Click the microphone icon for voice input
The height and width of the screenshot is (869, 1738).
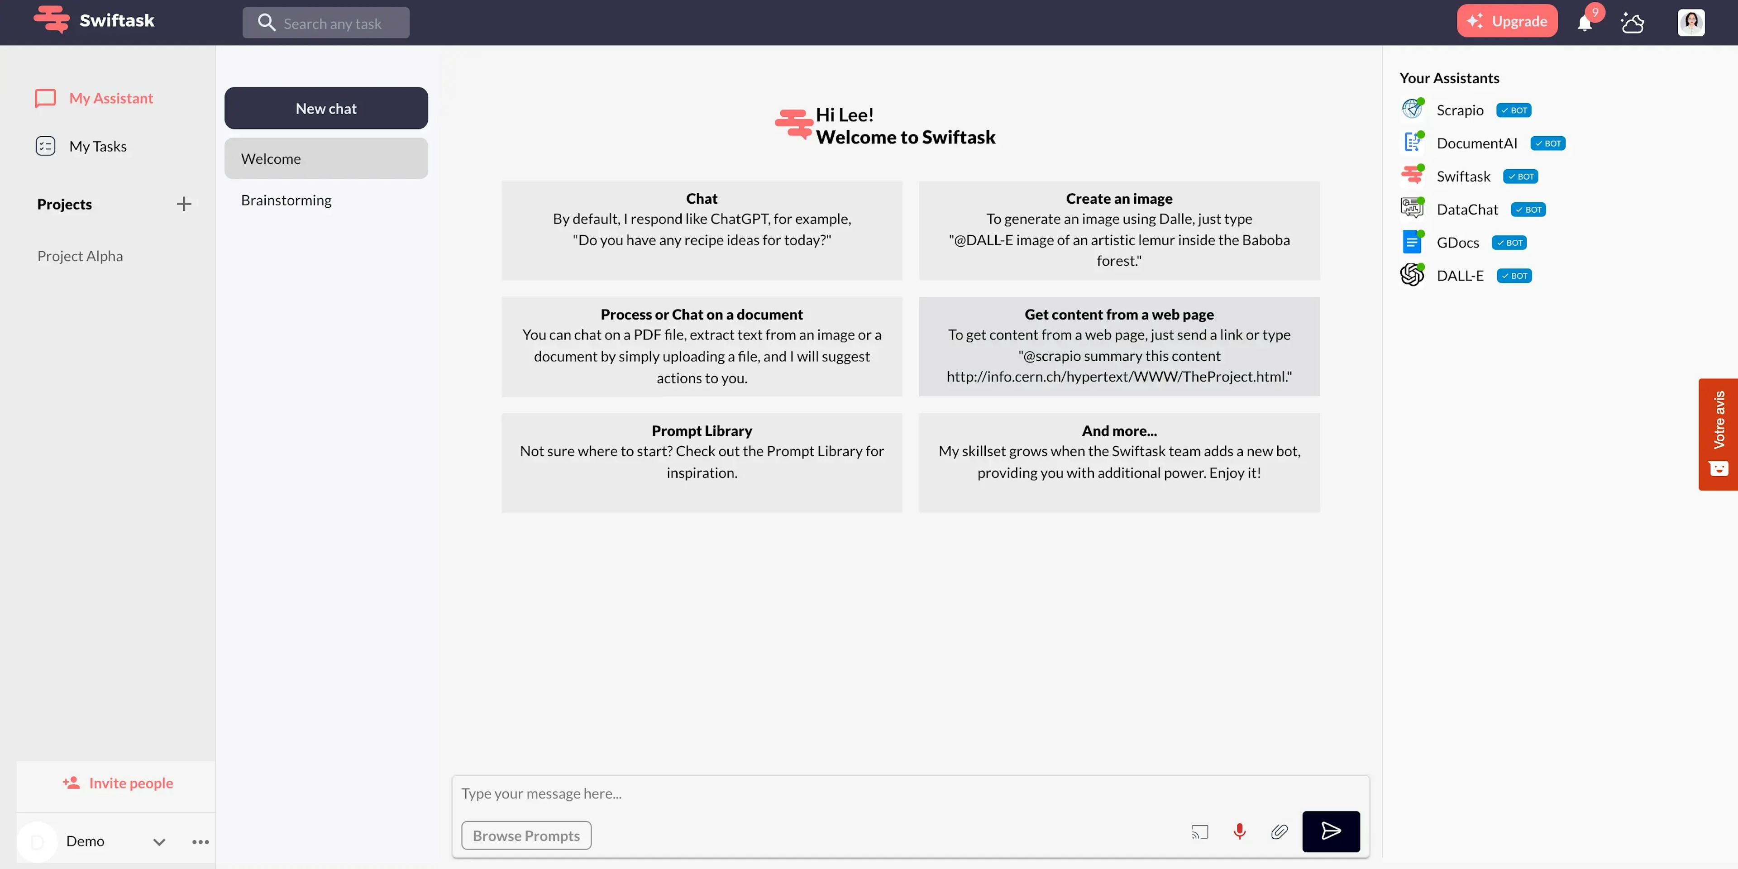point(1239,832)
